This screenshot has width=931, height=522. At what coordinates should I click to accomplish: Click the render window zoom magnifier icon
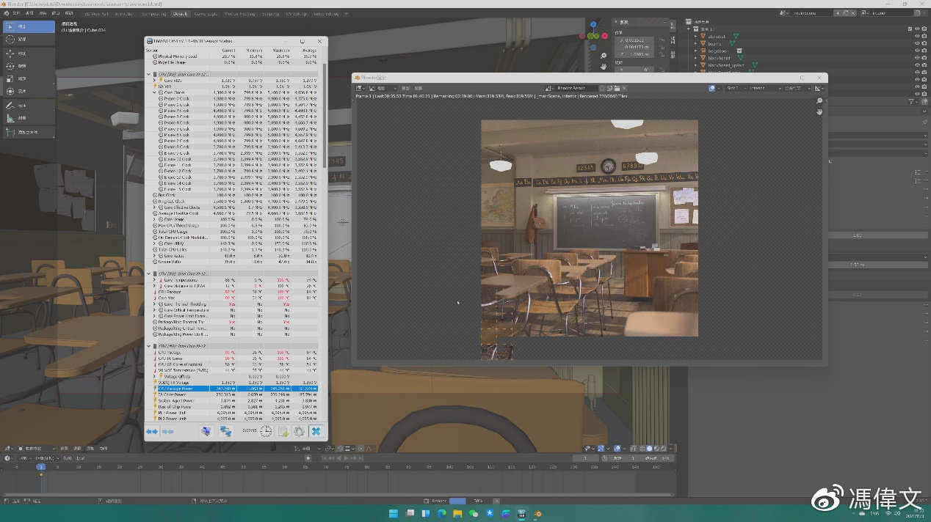pos(819,101)
